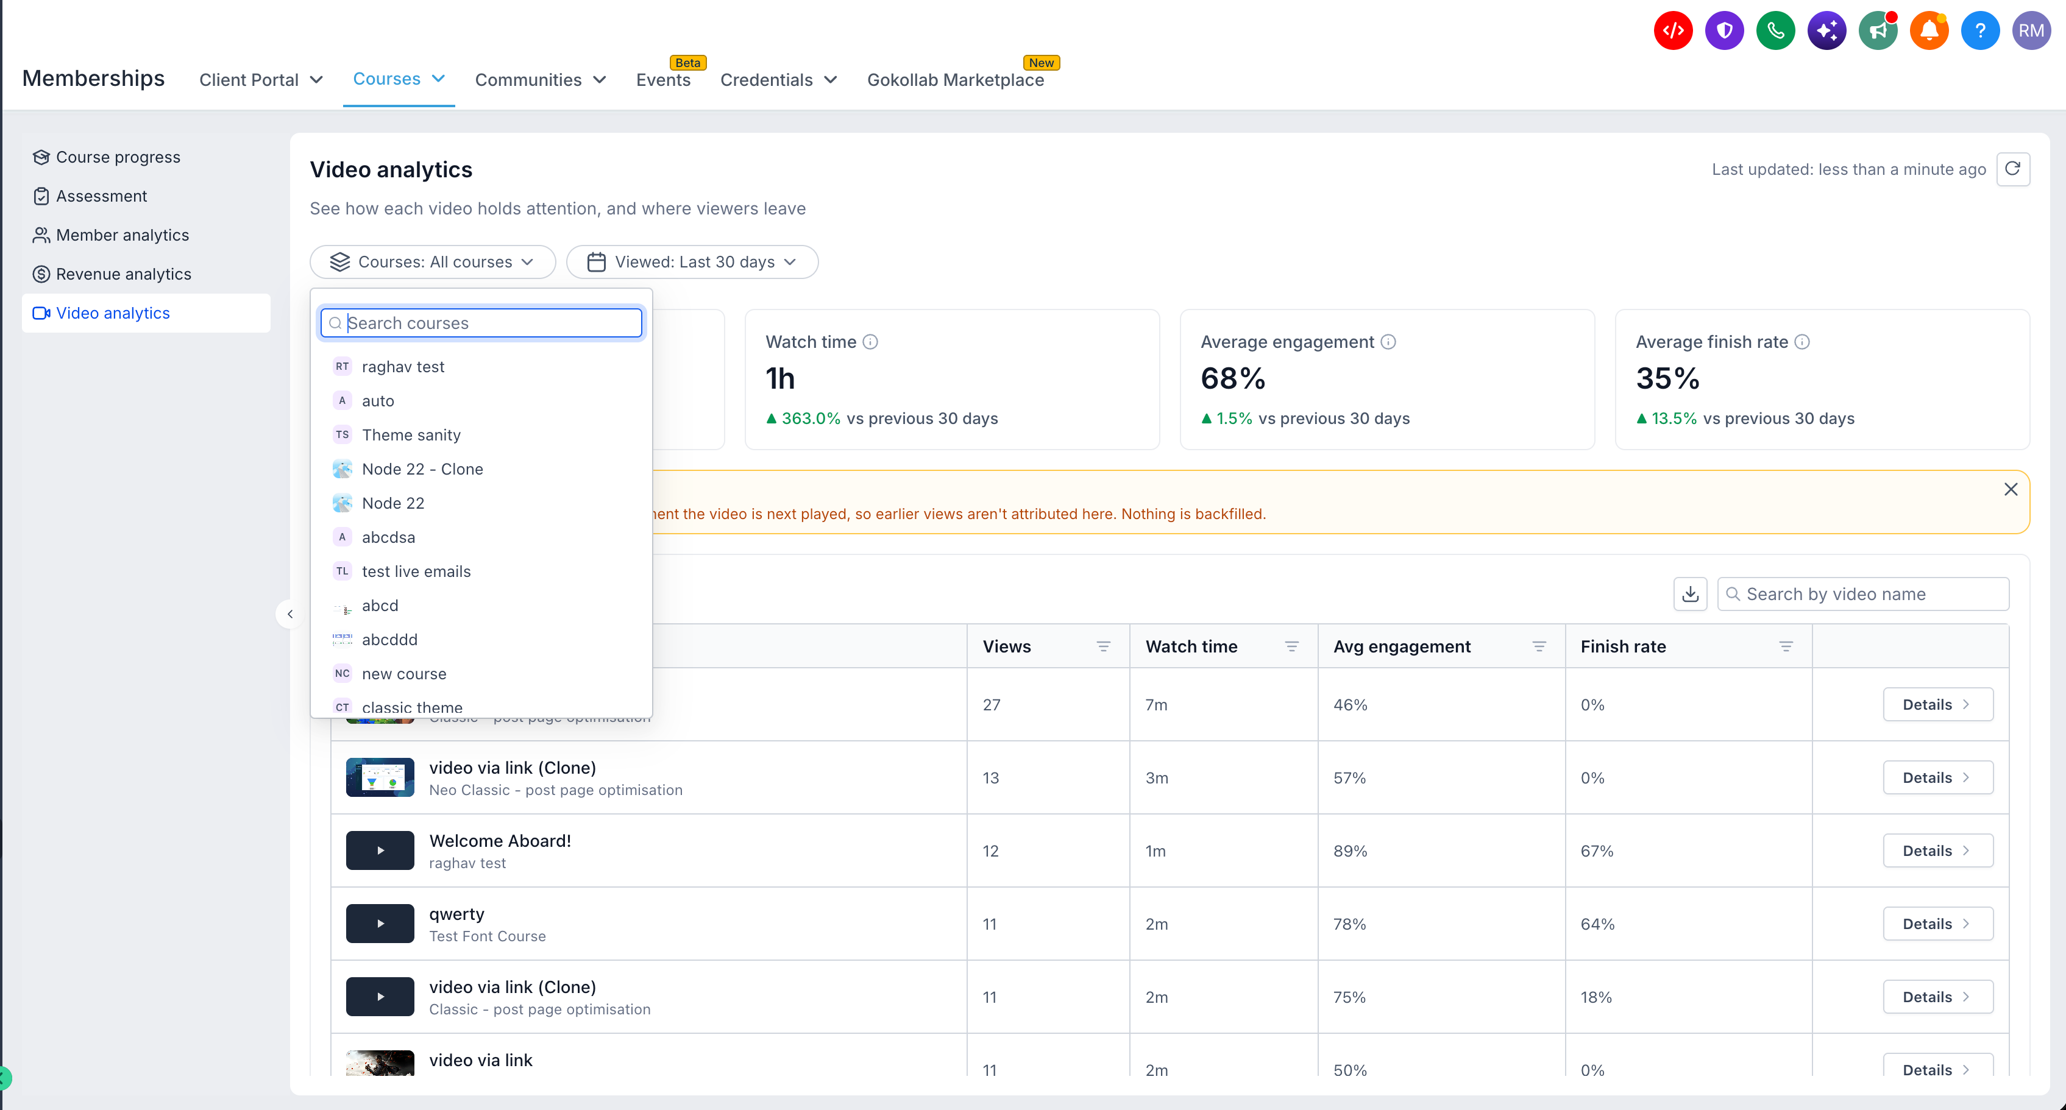Filter the Avg engagement column
The height and width of the screenshot is (1110, 2066).
(1539, 647)
